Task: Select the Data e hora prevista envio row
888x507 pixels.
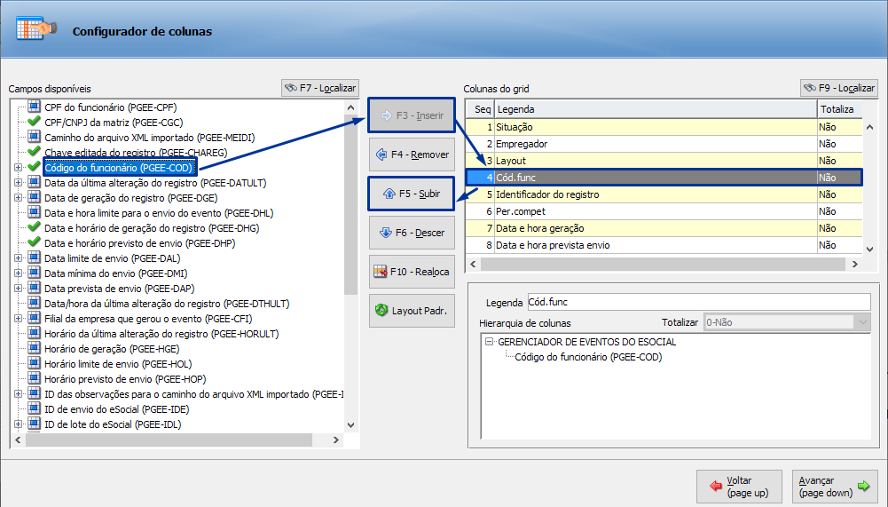Action: 664,245
